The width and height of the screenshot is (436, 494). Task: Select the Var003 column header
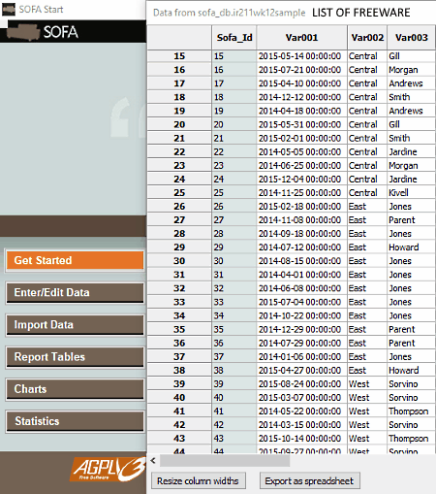(x=411, y=38)
